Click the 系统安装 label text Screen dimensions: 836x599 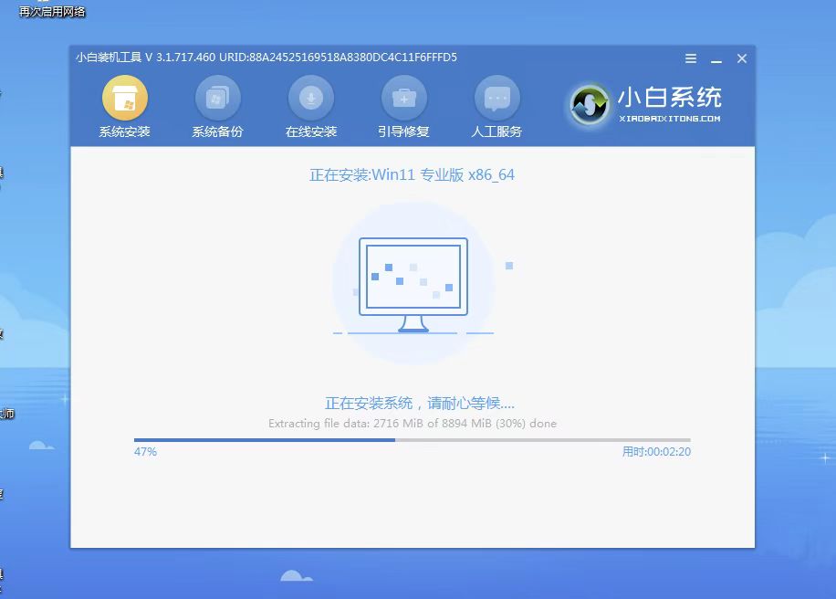(125, 131)
